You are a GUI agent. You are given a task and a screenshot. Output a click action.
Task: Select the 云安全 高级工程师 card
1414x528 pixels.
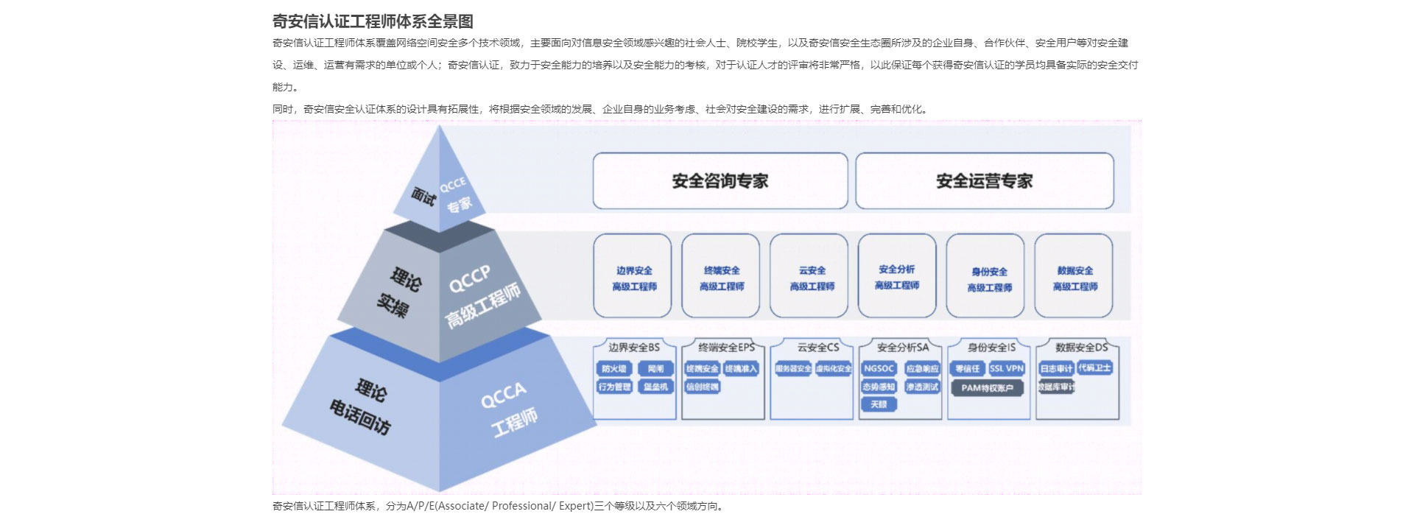(x=809, y=276)
